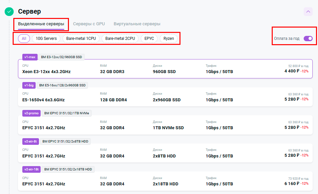The image size is (318, 194).
Task: Click the v2-str-18t purple badge
Action: (x=32, y=169)
